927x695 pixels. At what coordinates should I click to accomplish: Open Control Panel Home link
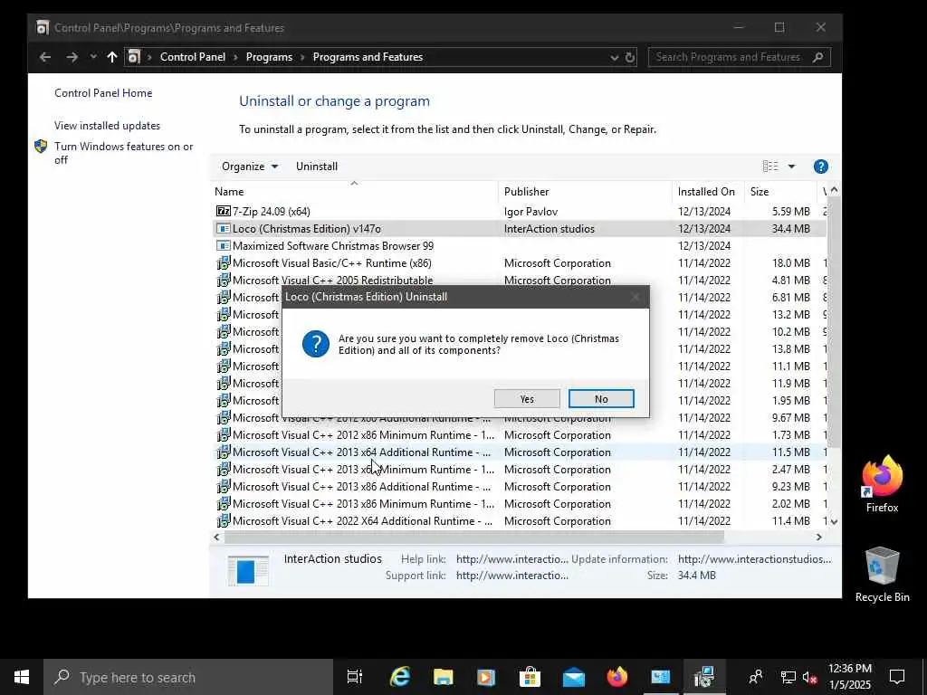(x=103, y=93)
